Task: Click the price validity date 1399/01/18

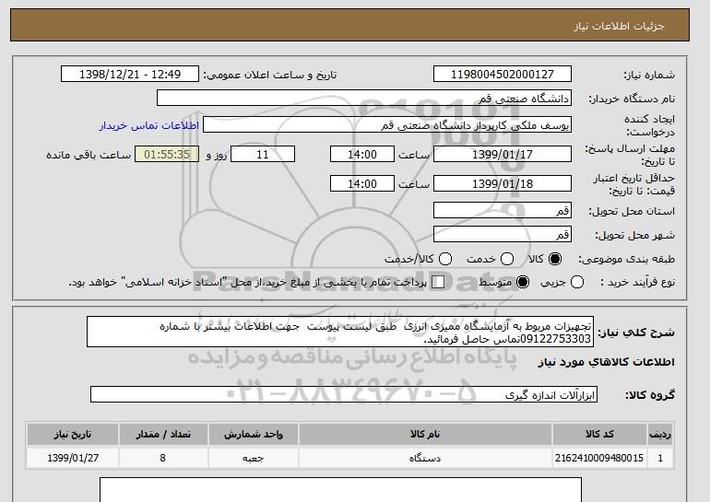Action: 503,183
